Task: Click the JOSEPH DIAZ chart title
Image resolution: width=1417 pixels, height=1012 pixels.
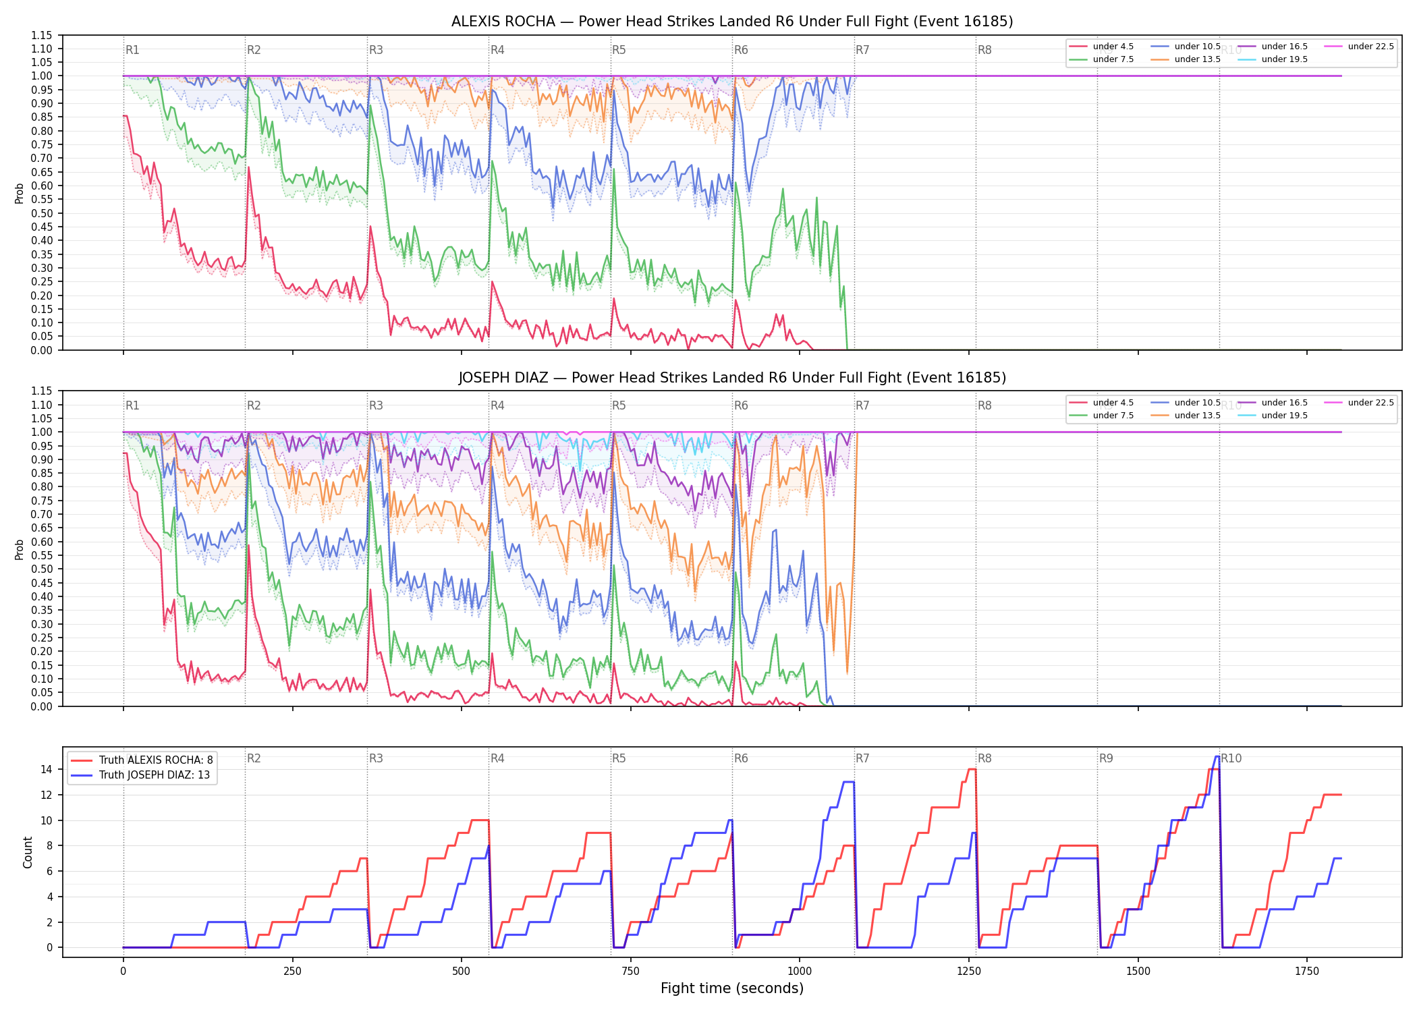Action: (732, 378)
